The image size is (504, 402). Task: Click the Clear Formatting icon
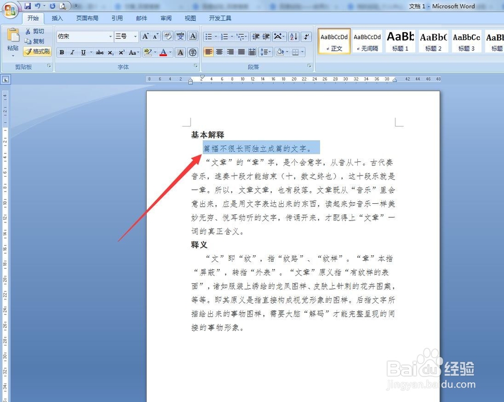(168, 36)
